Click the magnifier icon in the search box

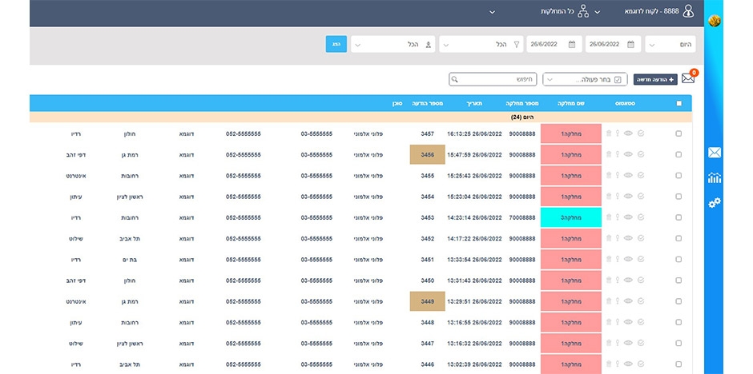(455, 79)
